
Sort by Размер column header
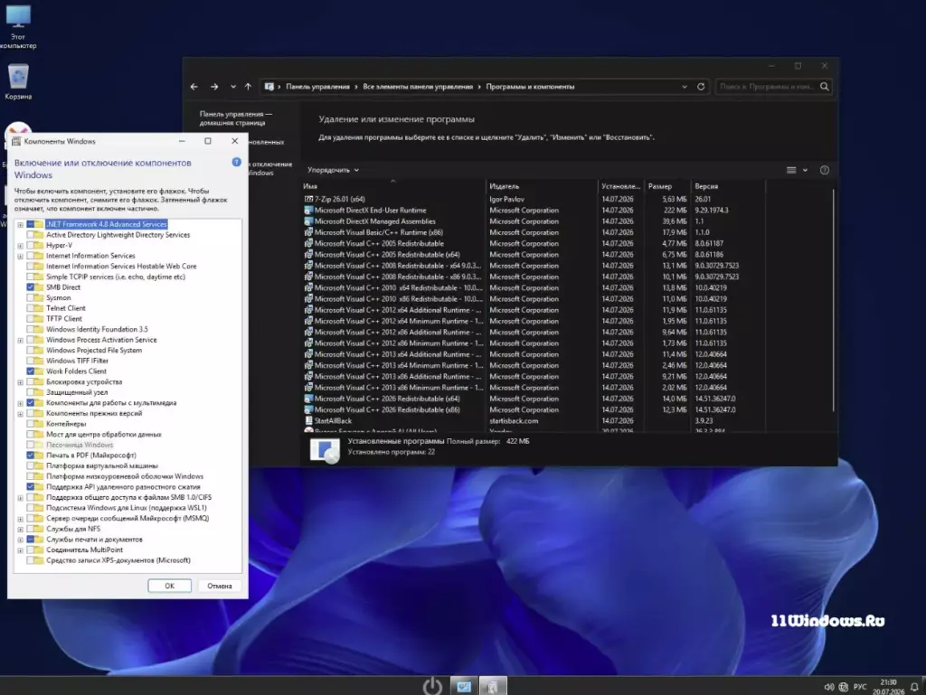(x=667, y=186)
